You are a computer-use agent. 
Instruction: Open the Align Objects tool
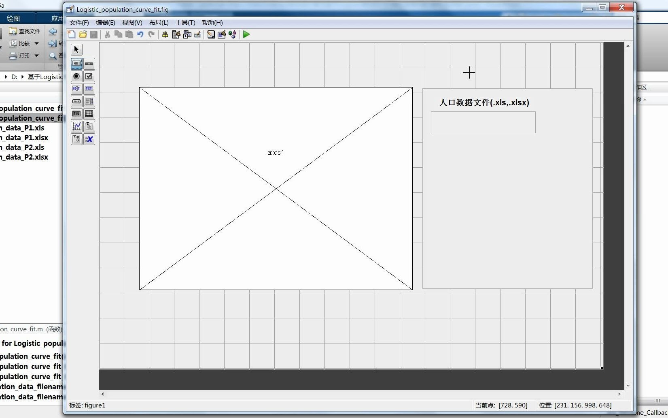[x=164, y=35]
